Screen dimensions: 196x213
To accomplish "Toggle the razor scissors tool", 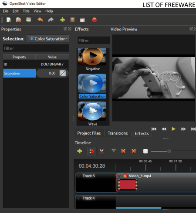I will click(101, 151).
